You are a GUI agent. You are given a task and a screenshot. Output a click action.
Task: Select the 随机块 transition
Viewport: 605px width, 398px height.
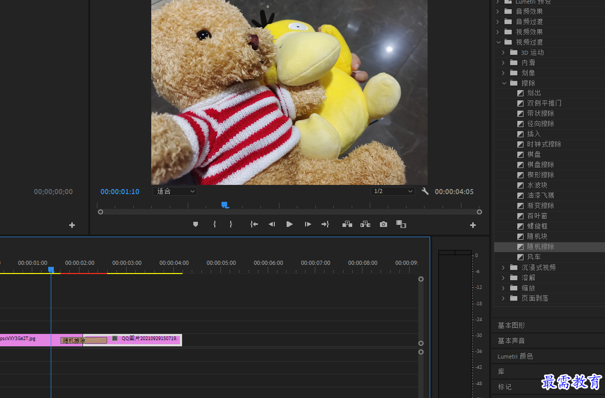(x=537, y=237)
